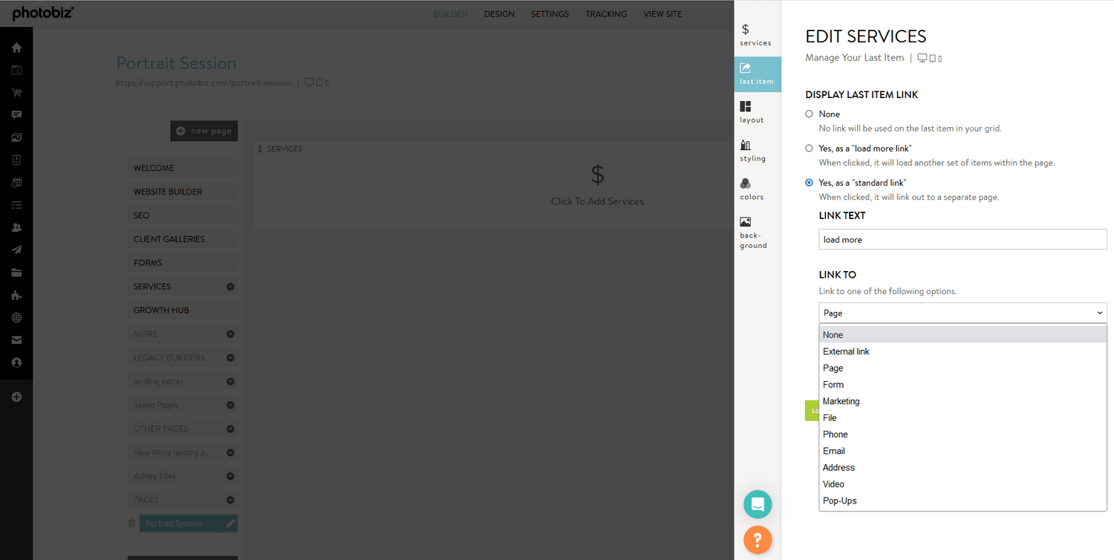Open the TRACKING menu item
Image resolution: width=1114 pixels, height=560 pixels.
[606, 13]
